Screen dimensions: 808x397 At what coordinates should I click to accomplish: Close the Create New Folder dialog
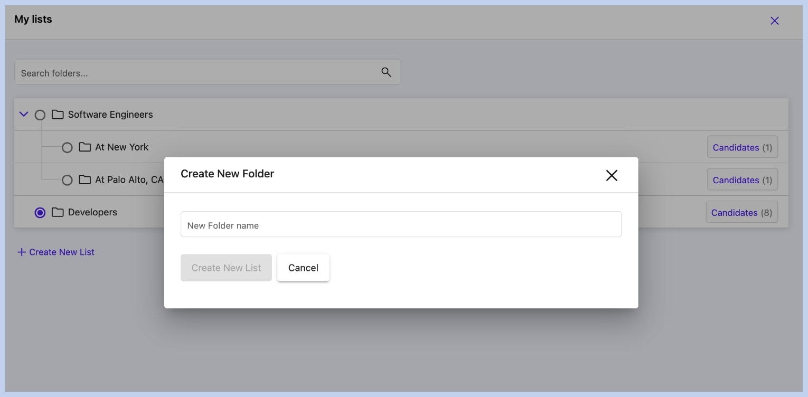(611, 175)
